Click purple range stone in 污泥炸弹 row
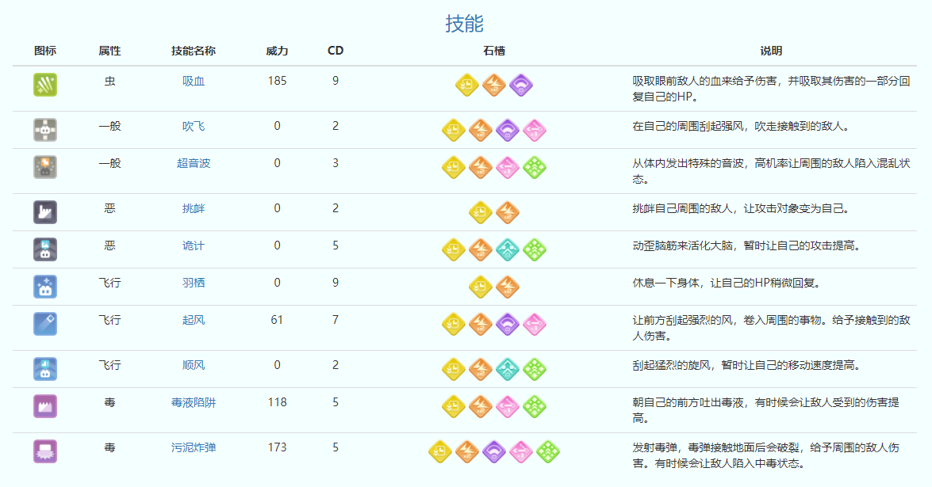 point(494,451)
